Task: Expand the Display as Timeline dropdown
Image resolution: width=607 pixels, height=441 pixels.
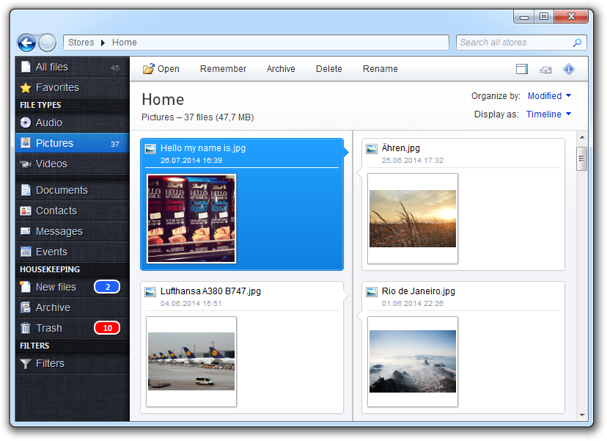Action: [548, 114]
